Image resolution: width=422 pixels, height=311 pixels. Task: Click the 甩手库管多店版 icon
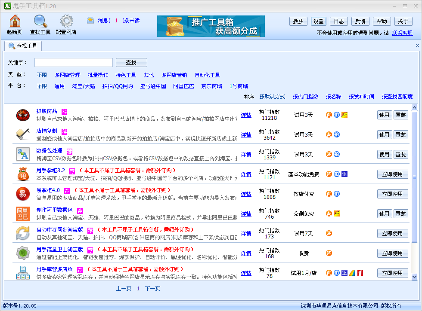click(x=23, y=272)
